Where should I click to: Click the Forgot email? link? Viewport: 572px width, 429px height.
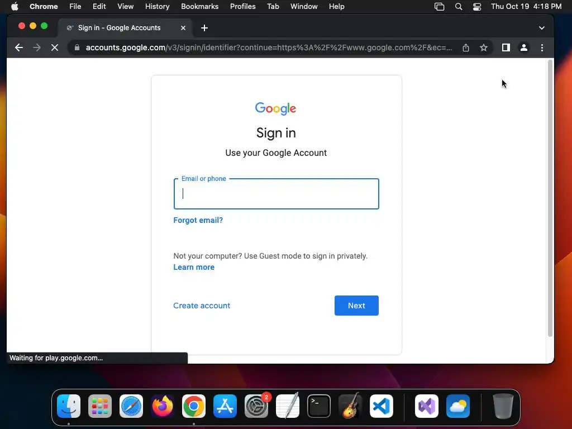198,220
